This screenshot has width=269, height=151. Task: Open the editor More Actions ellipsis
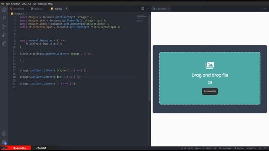tap(147, 8)
